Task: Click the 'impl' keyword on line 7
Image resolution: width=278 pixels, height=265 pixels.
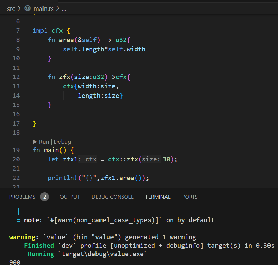Action: tap(40, 31)
